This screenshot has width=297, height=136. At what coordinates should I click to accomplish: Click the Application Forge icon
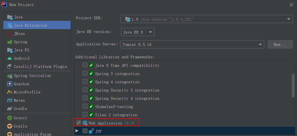[x=10, y=134]
